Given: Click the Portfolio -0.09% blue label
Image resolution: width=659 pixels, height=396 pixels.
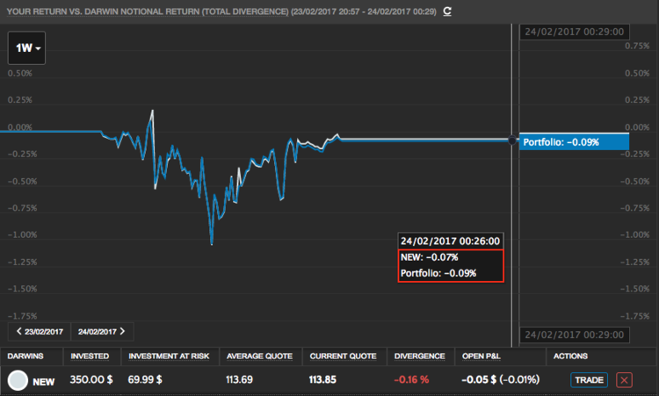Looking at the screenshot, I should pos(574,142).
